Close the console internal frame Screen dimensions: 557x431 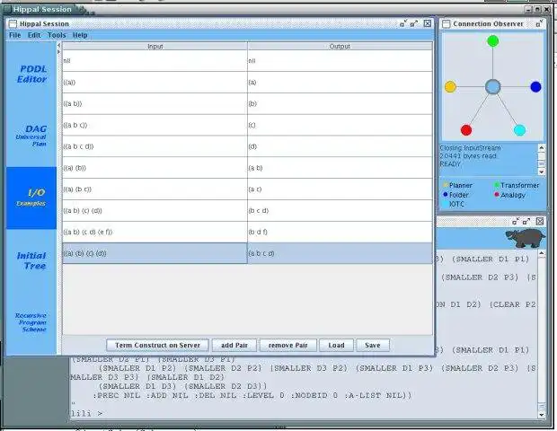point(540,221)
